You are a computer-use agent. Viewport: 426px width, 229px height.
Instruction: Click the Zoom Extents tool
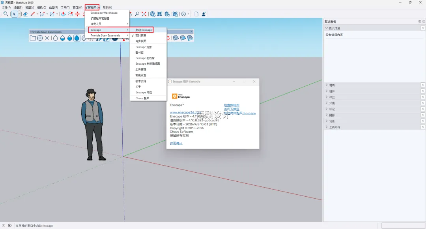(x=144, y=14)
